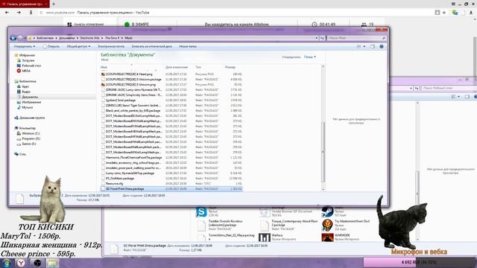The width and height of the screenshot is (477, 268).
Task: Click Electronic Arts in address breadcrumb
Action: pyautogui.click(x=90, y=38)
